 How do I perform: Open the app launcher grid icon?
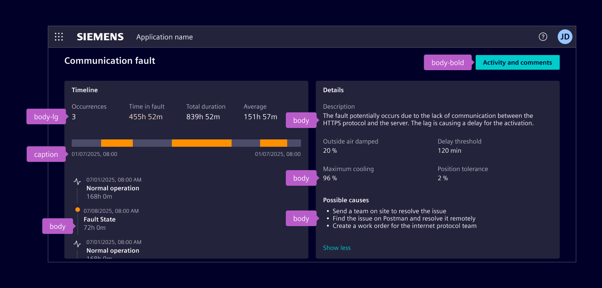59,37
